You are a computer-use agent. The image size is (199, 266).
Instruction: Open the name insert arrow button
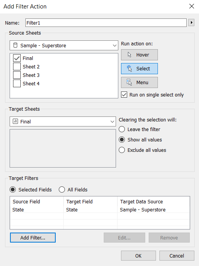tap(191, 23)
